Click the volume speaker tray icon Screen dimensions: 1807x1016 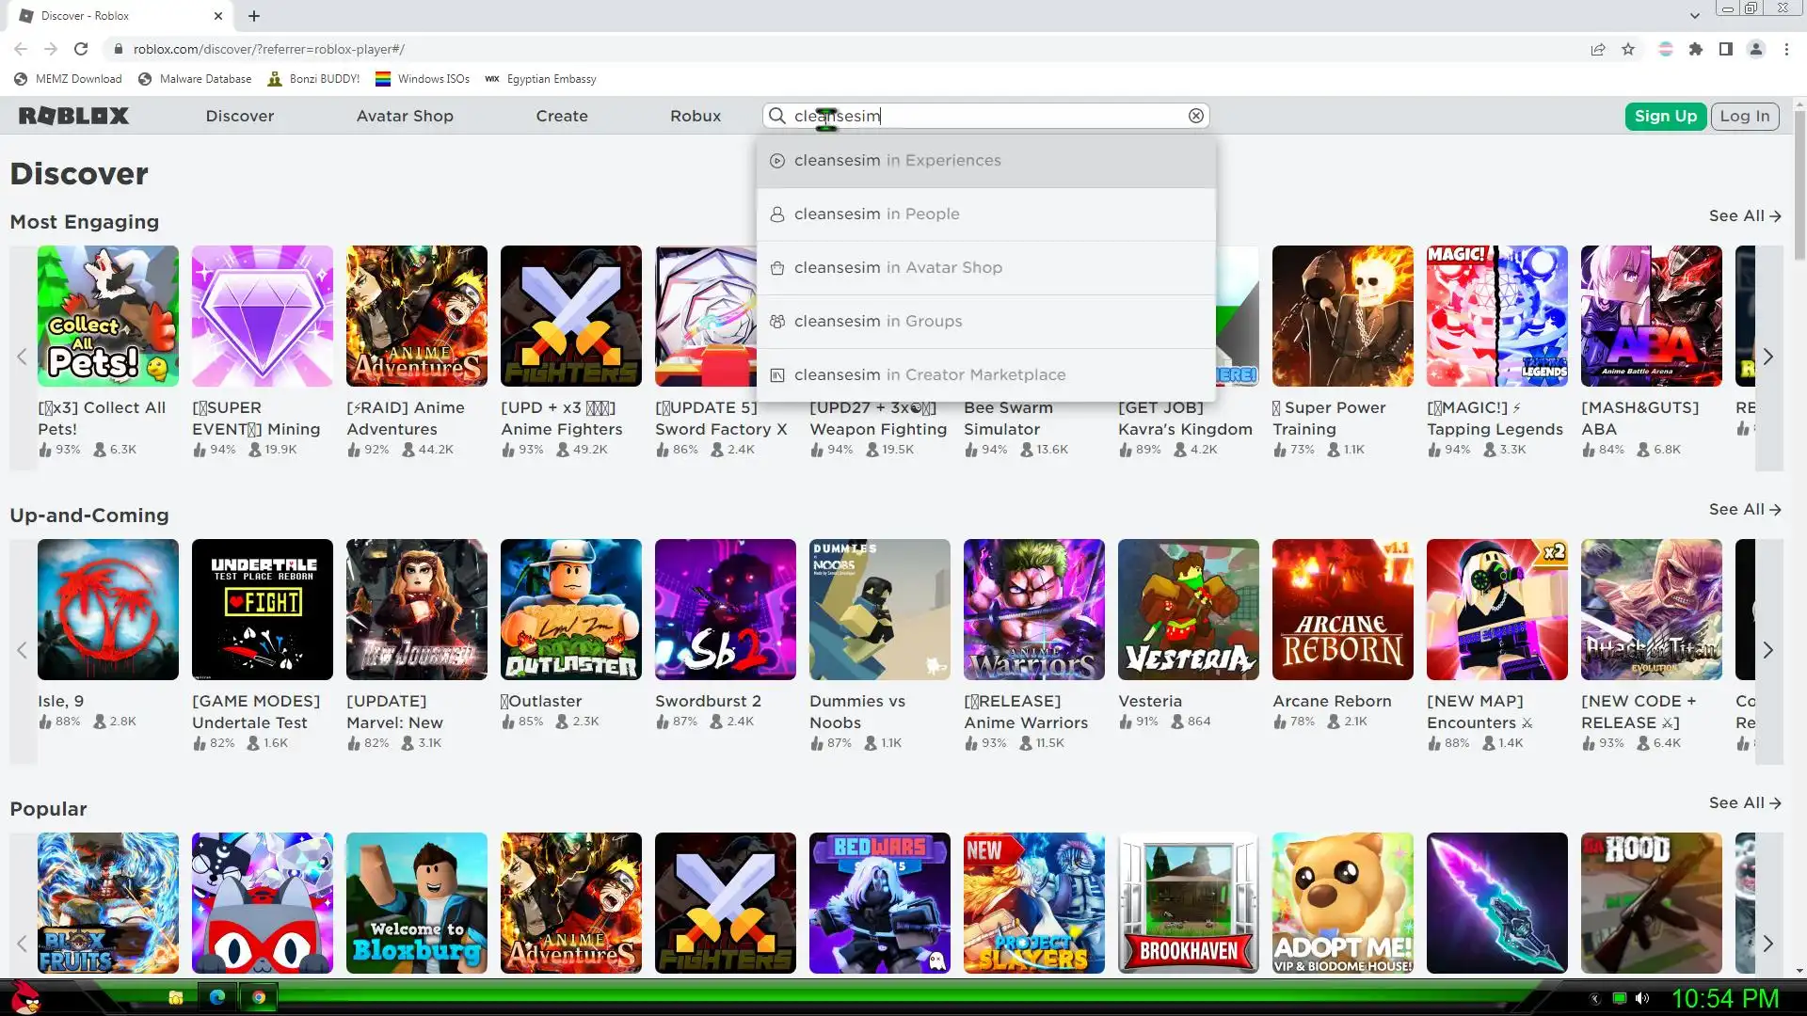1642,998
